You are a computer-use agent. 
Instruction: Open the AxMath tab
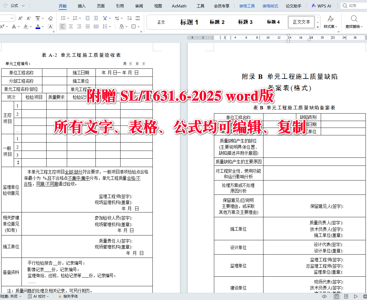tap(179, 6)
